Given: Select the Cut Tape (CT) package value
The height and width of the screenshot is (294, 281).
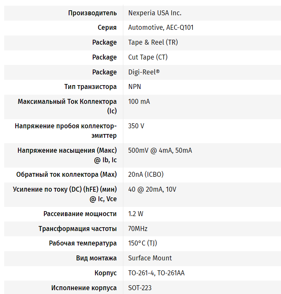Looking at the screenshot, I should pyautogui.click(x=148, y=57).
